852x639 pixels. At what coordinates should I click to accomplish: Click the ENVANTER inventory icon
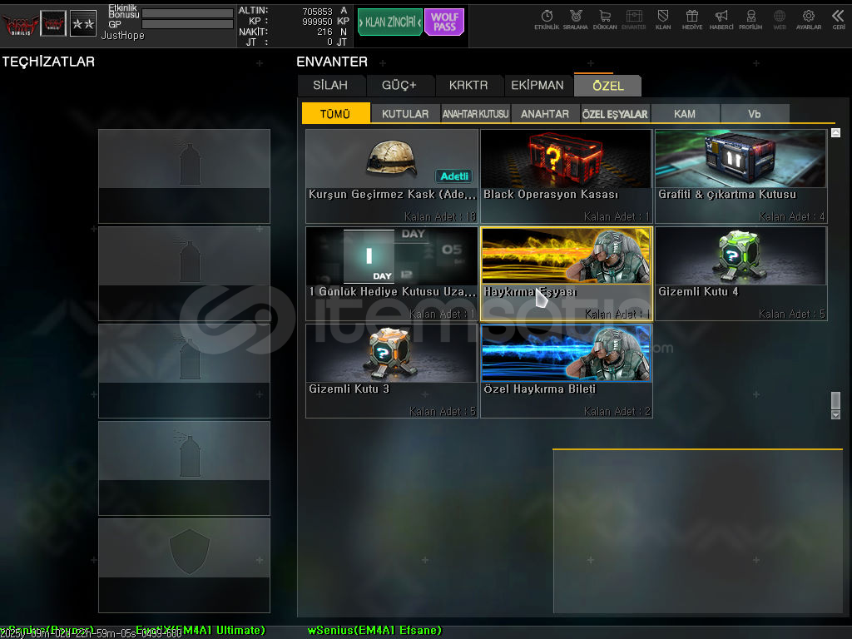coord(633,20)
